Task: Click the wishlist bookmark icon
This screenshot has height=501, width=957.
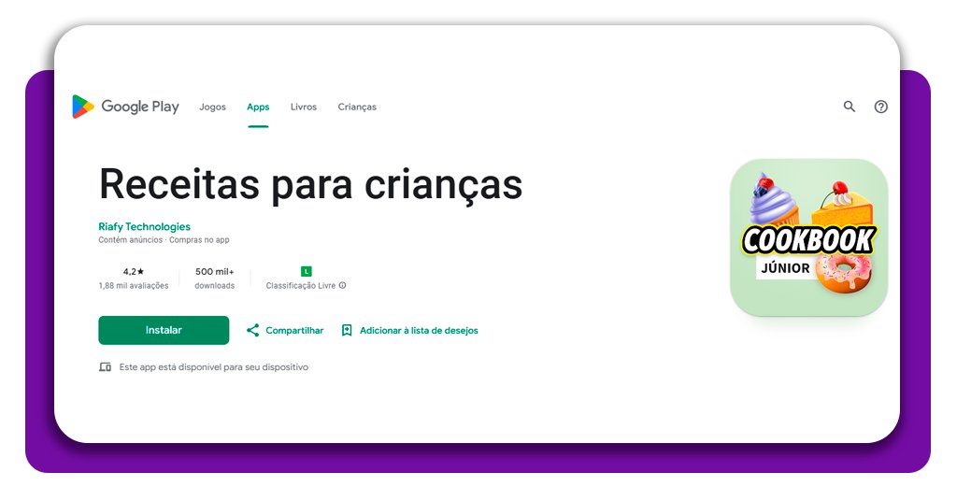Action: click(x=347, y=330)
